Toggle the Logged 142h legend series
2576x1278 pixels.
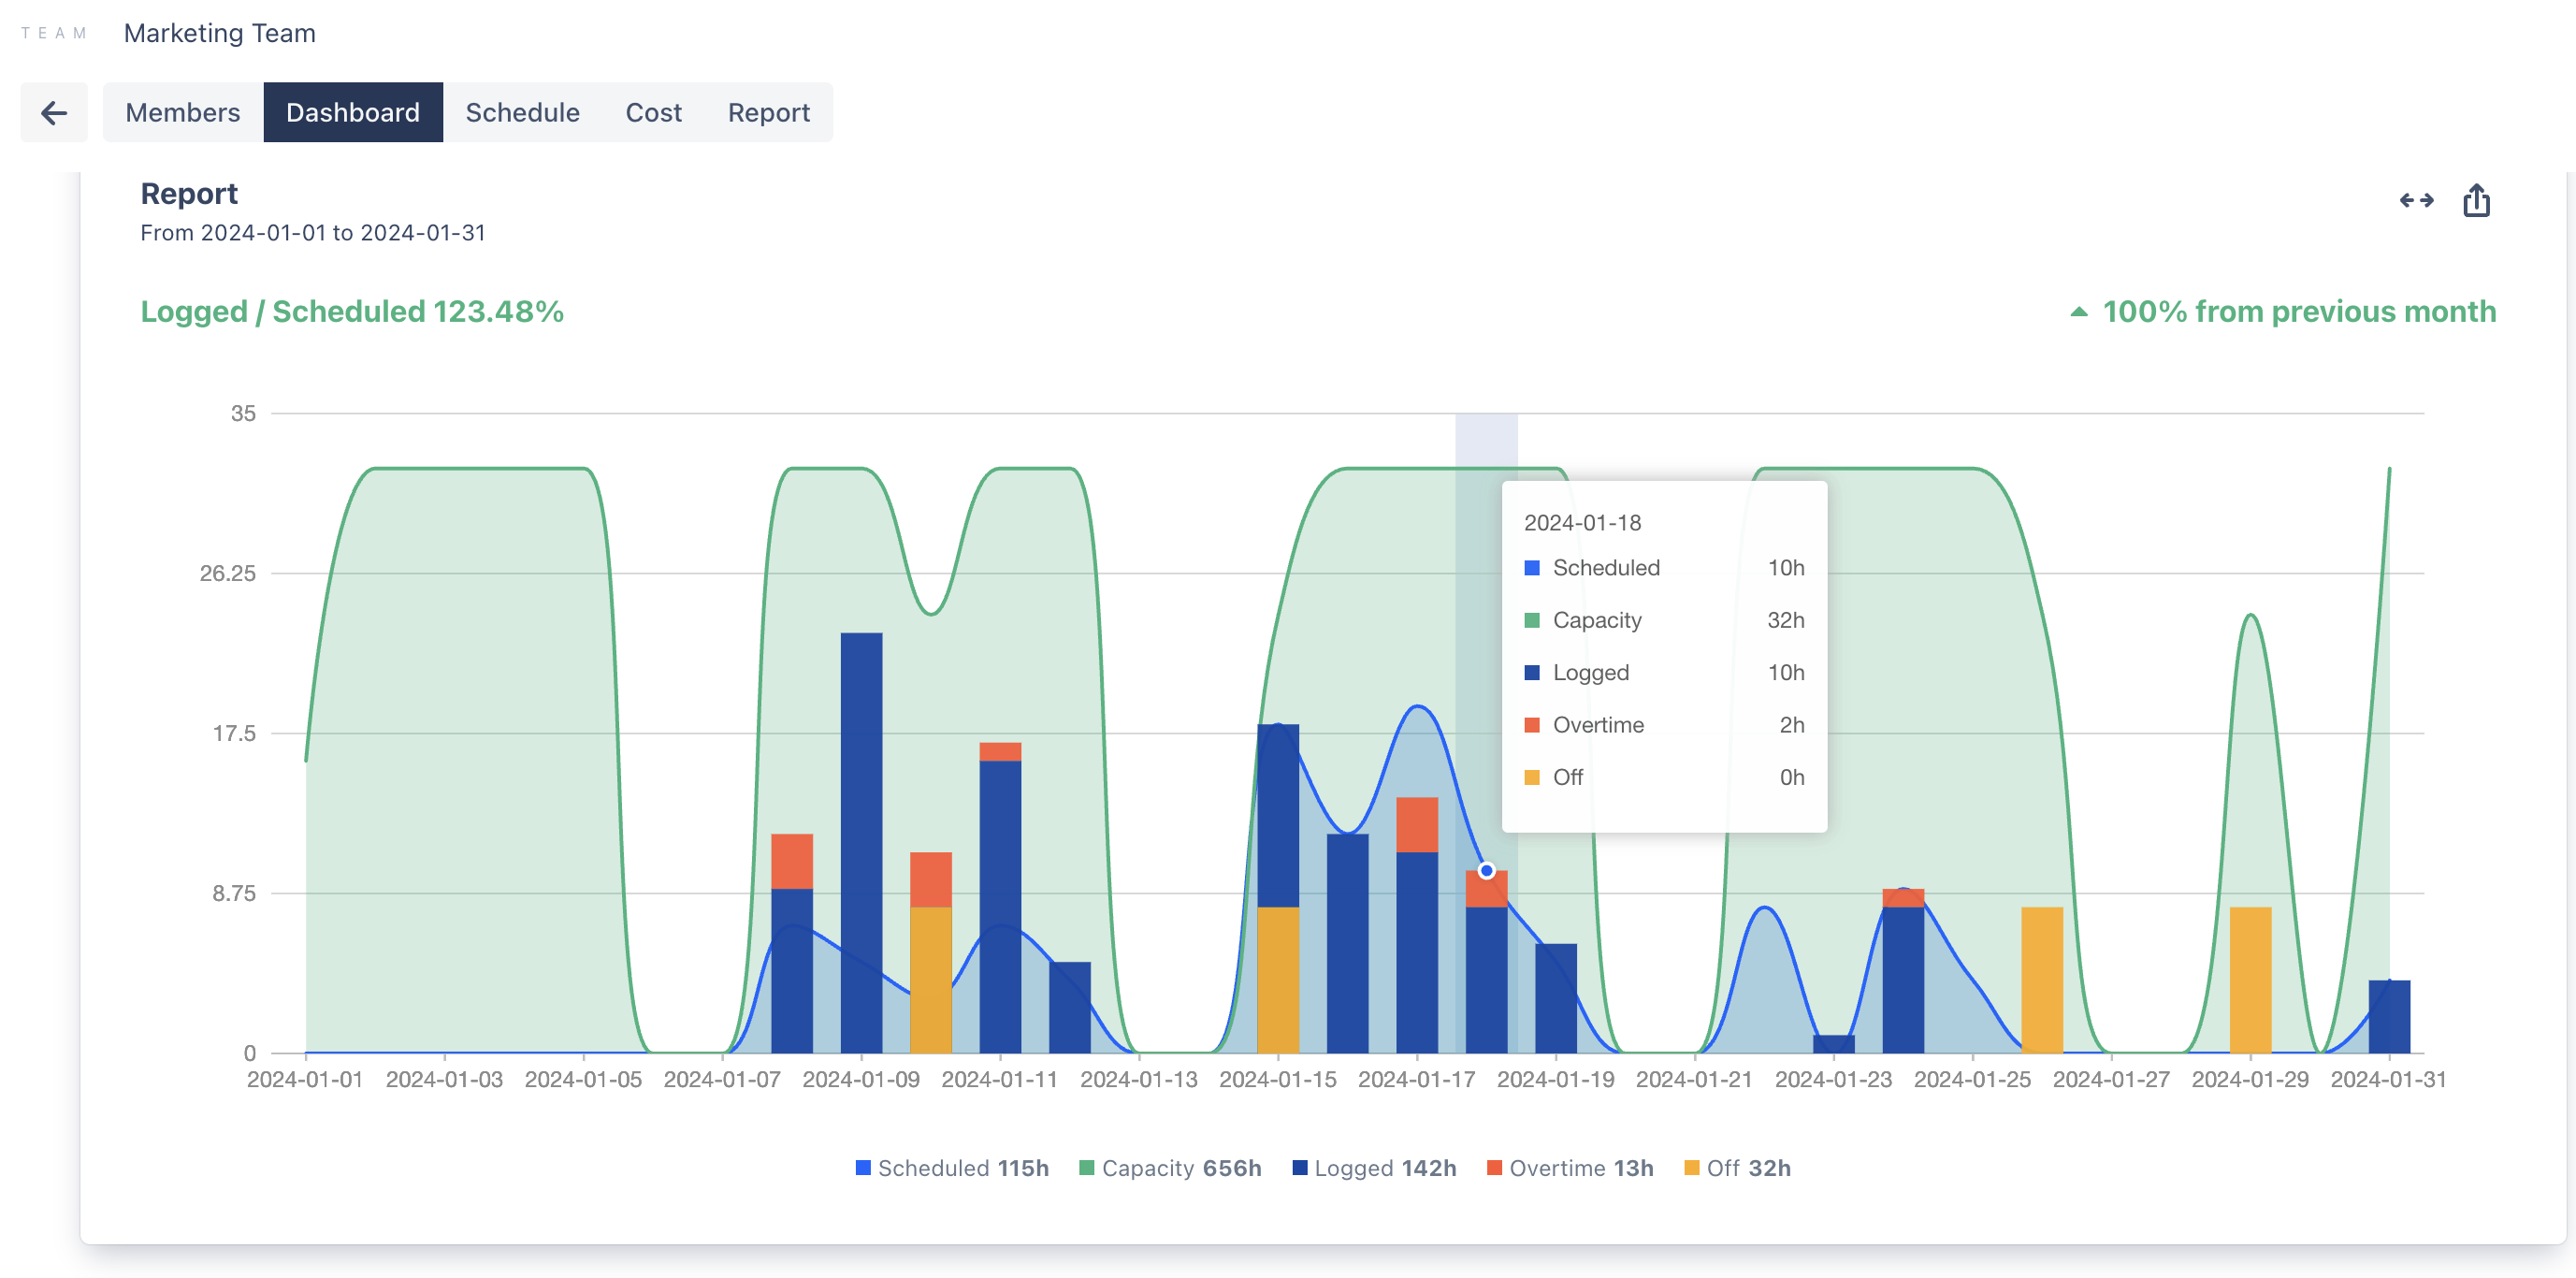(1374, 1168)
